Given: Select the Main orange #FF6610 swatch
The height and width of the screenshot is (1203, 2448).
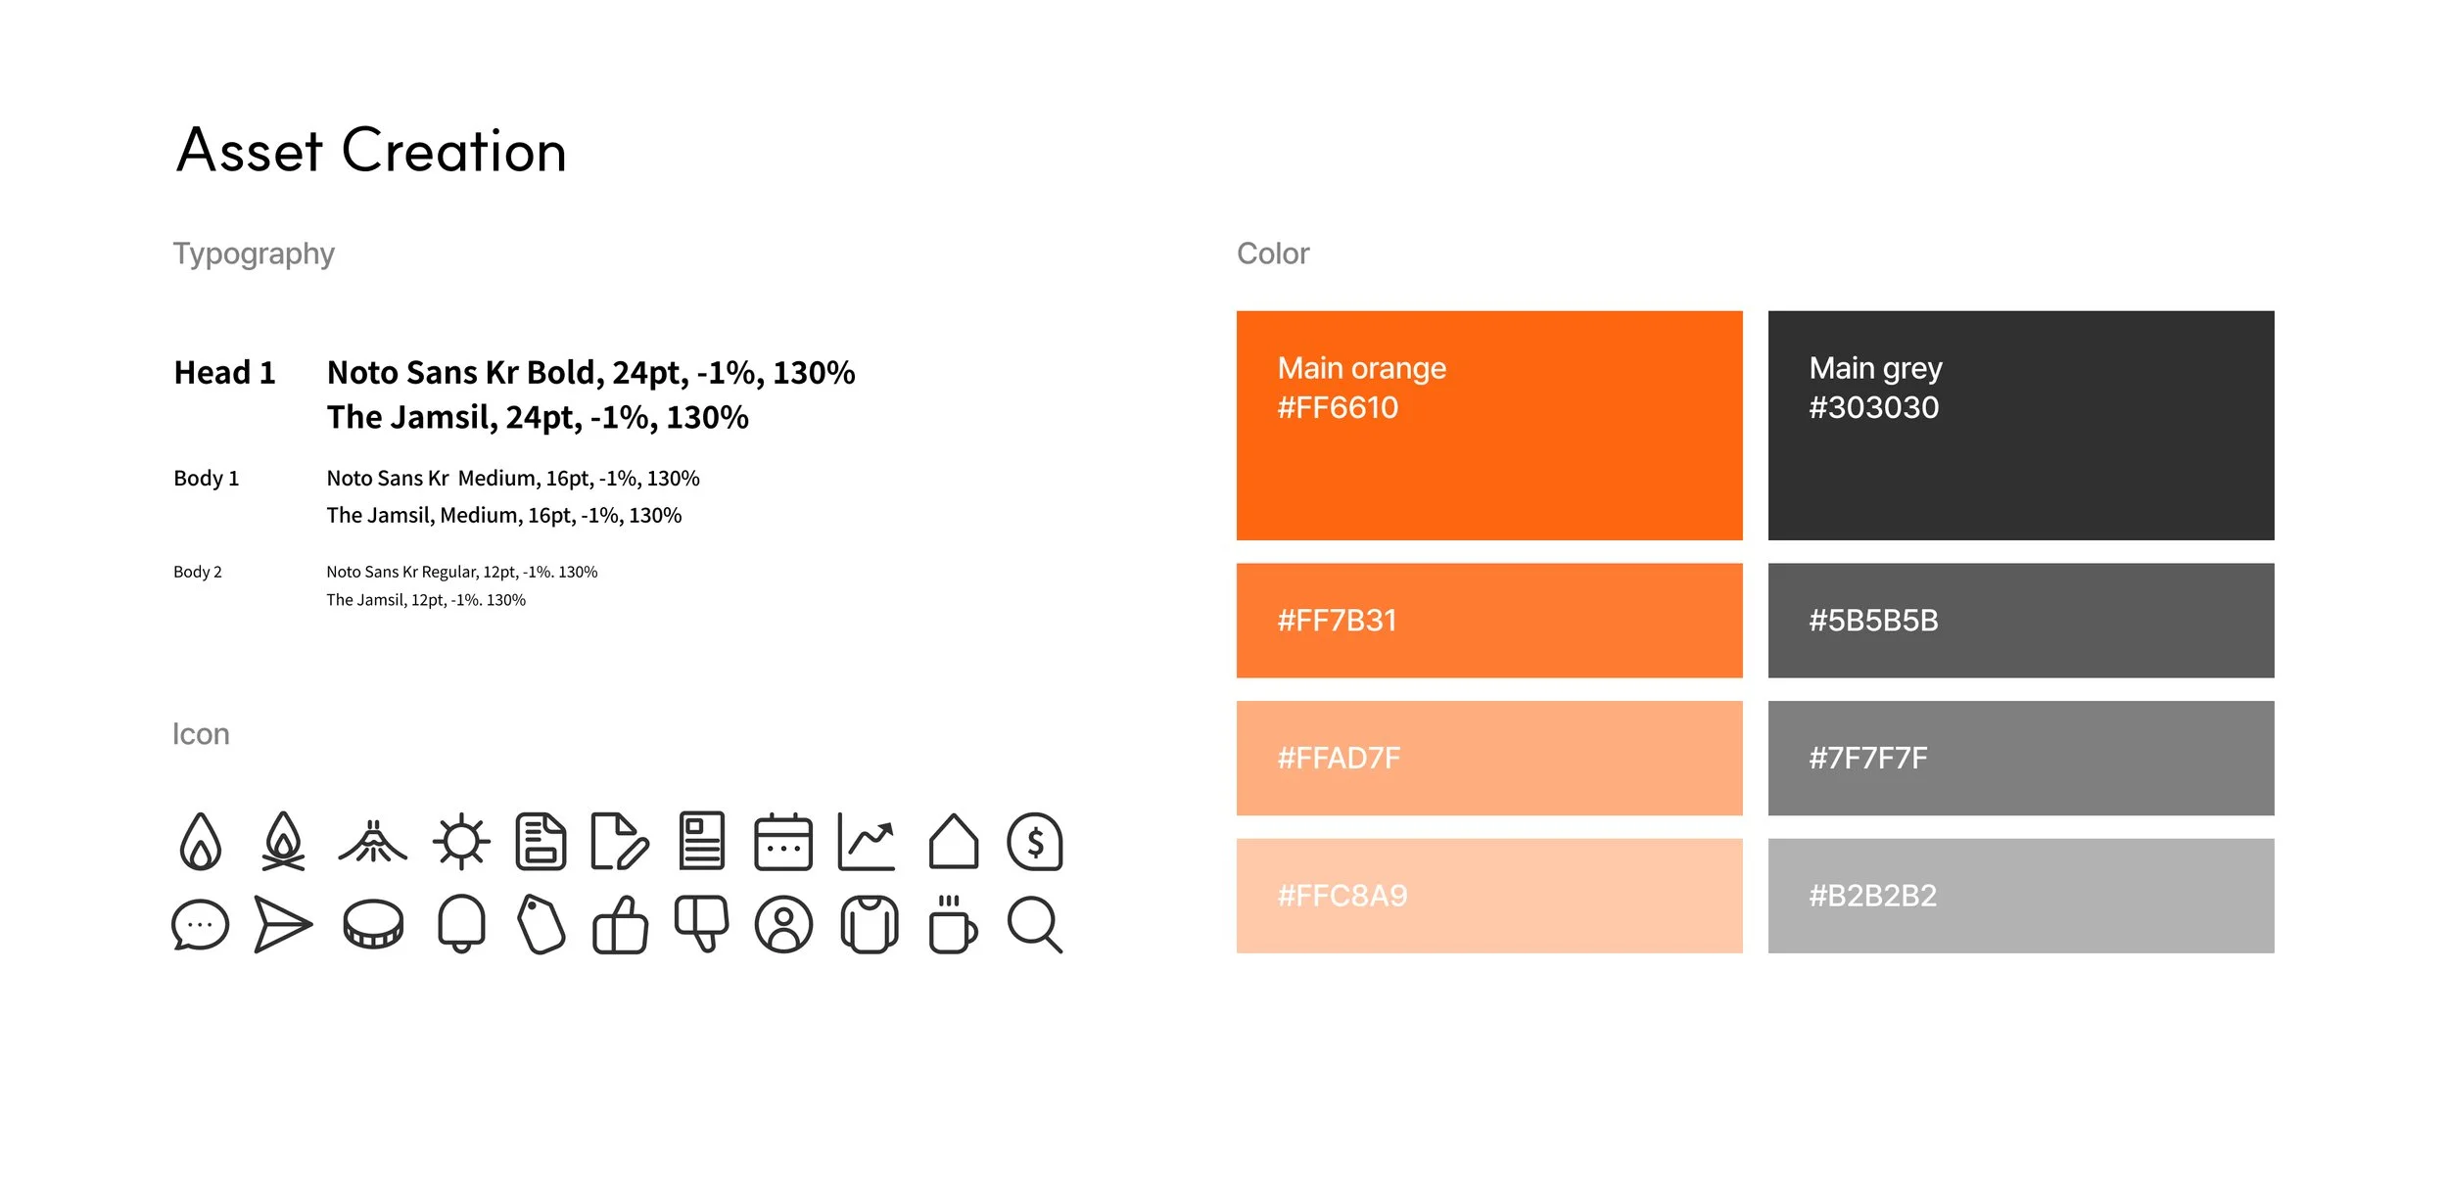Looking at the screenshot, I should [1489, 426].
